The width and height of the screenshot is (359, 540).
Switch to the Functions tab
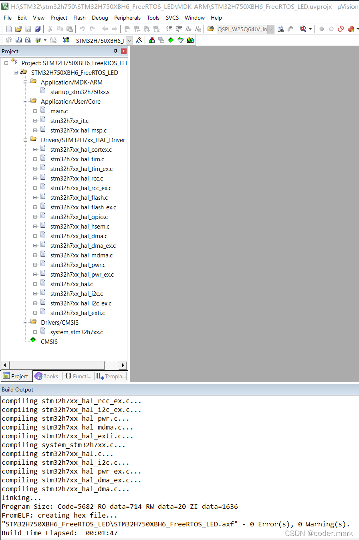click(x=78, y=376)
